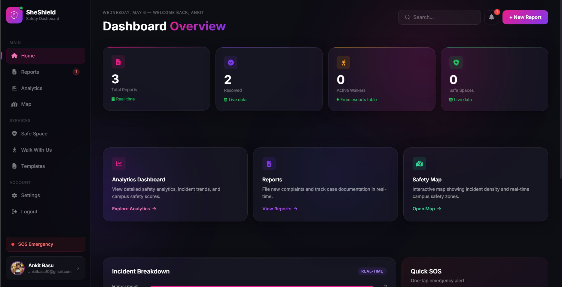Click 'Live data' under Resolved
Viewport: 562px width, 287px height.
pos(237,100)
